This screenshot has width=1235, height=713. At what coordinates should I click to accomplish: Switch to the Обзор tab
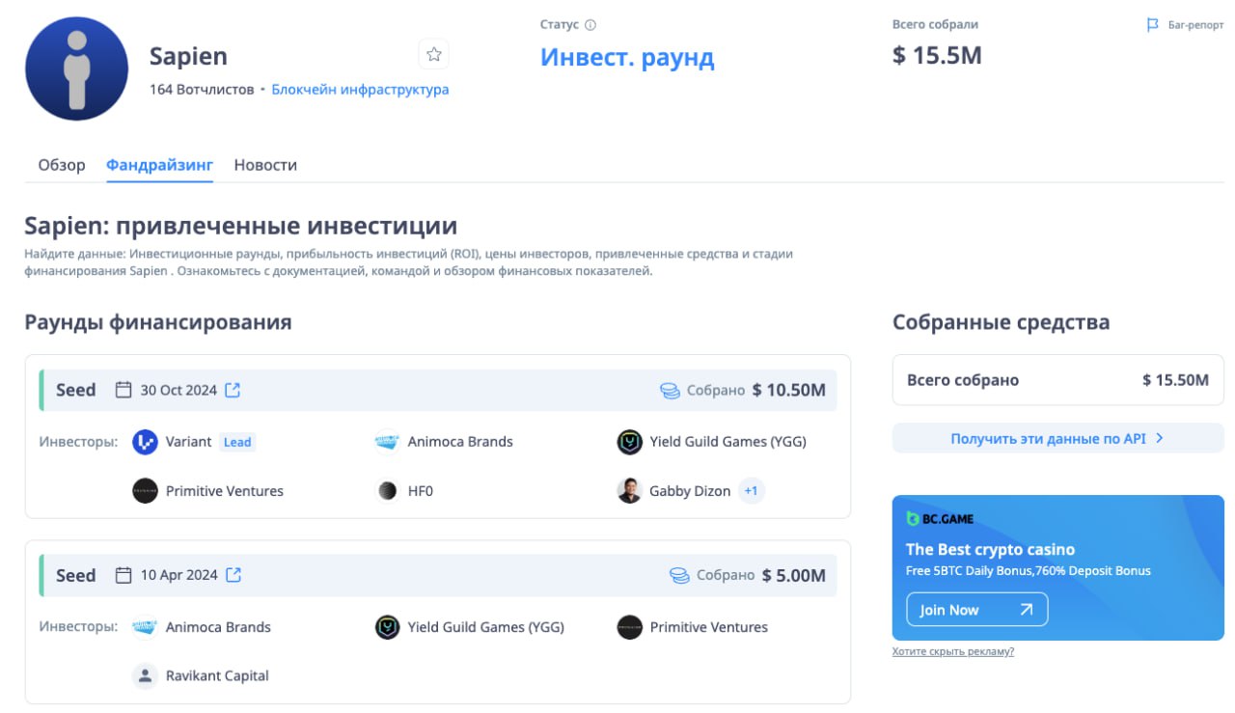(62, 165)
